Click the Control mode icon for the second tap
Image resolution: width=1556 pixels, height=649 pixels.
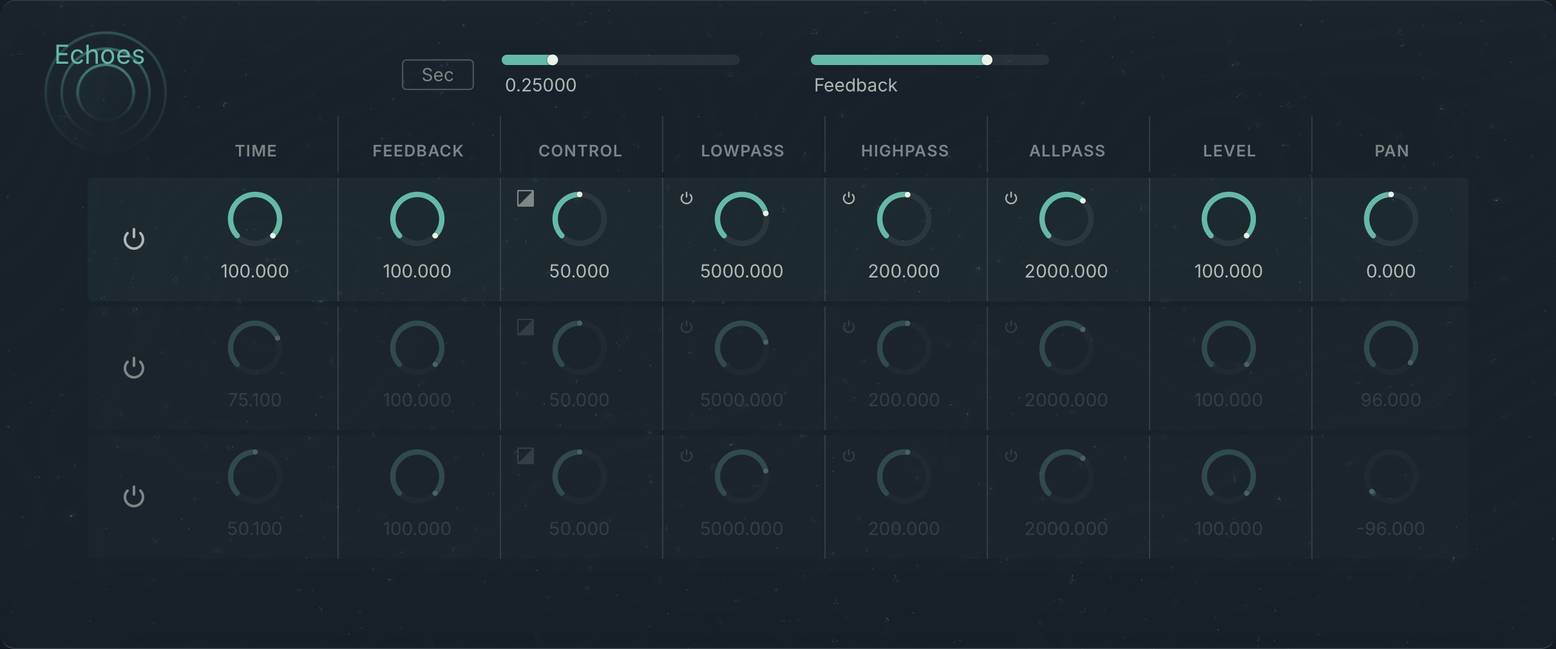pos(524,327)
